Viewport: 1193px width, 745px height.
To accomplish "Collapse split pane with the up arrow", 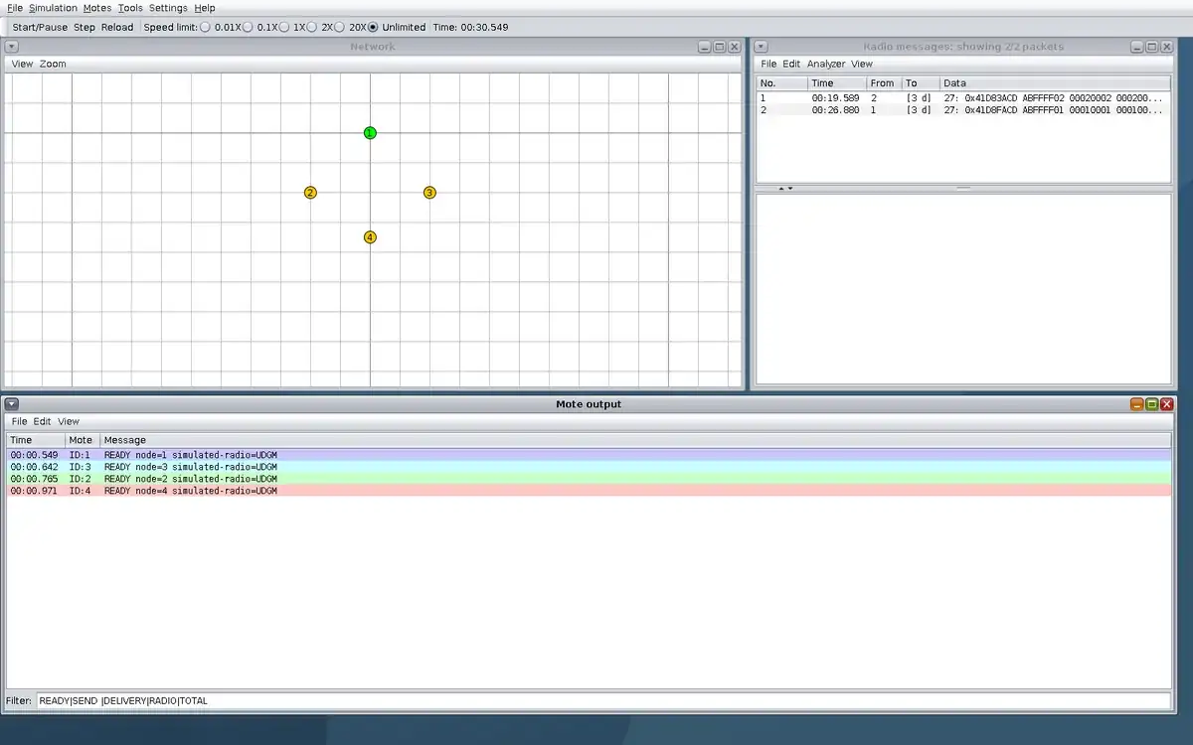I will pos(780,188).
